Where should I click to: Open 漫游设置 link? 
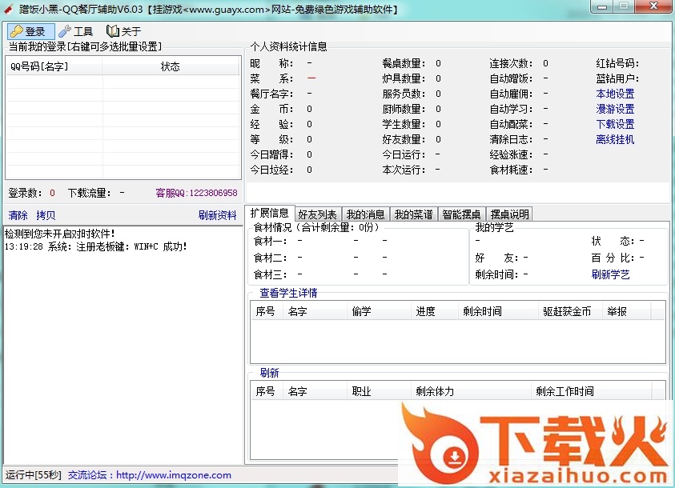pyautogui.click(x=615, y=109)
